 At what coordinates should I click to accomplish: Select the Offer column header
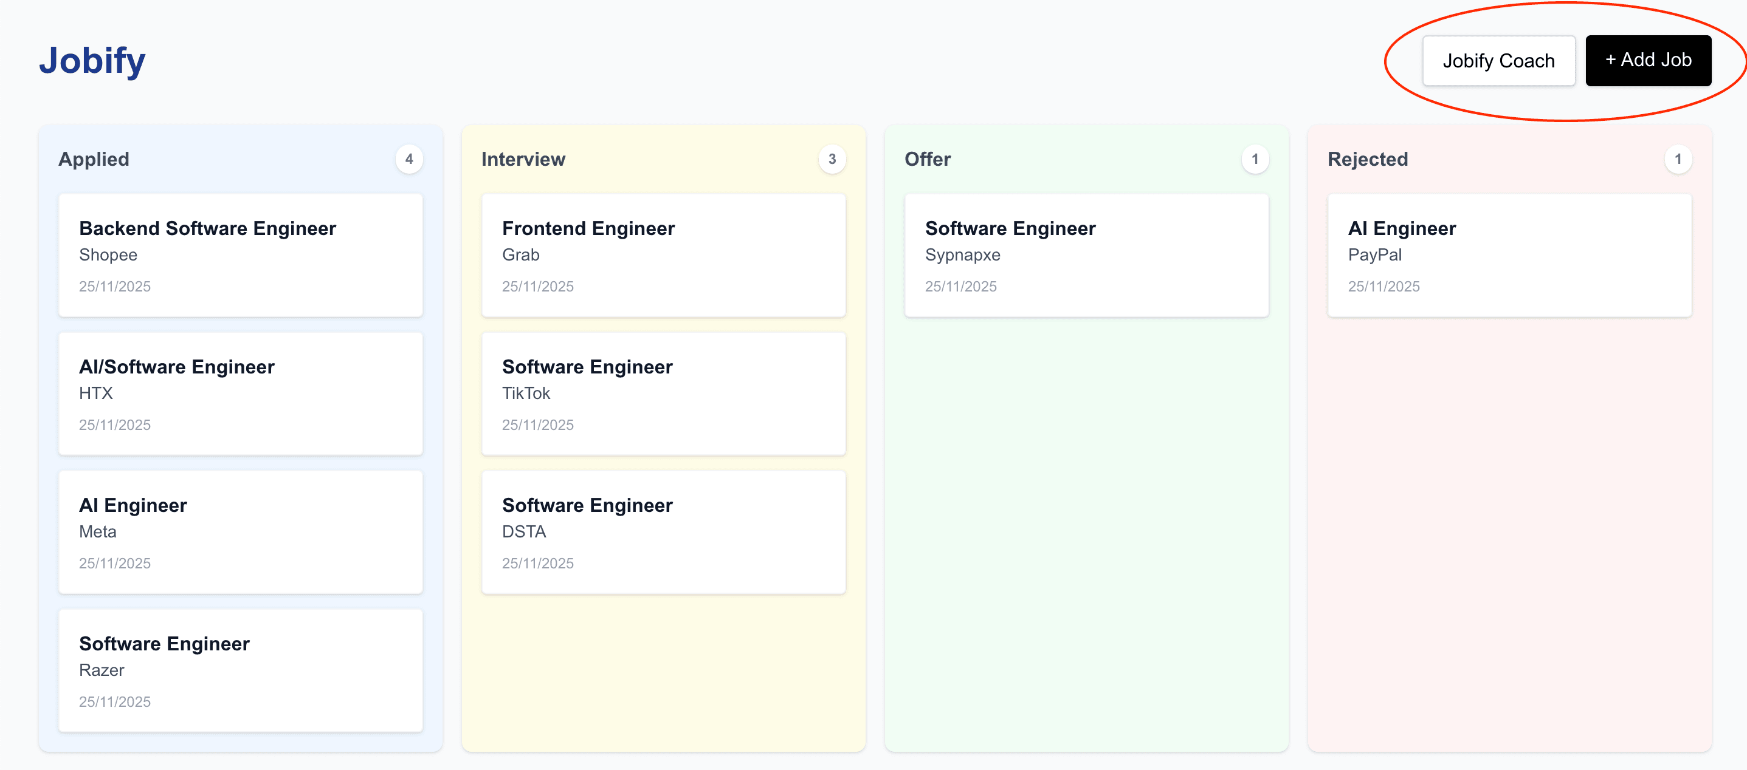[x=928, y=158]
